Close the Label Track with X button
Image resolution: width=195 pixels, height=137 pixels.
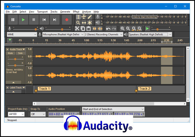(8, 88)
